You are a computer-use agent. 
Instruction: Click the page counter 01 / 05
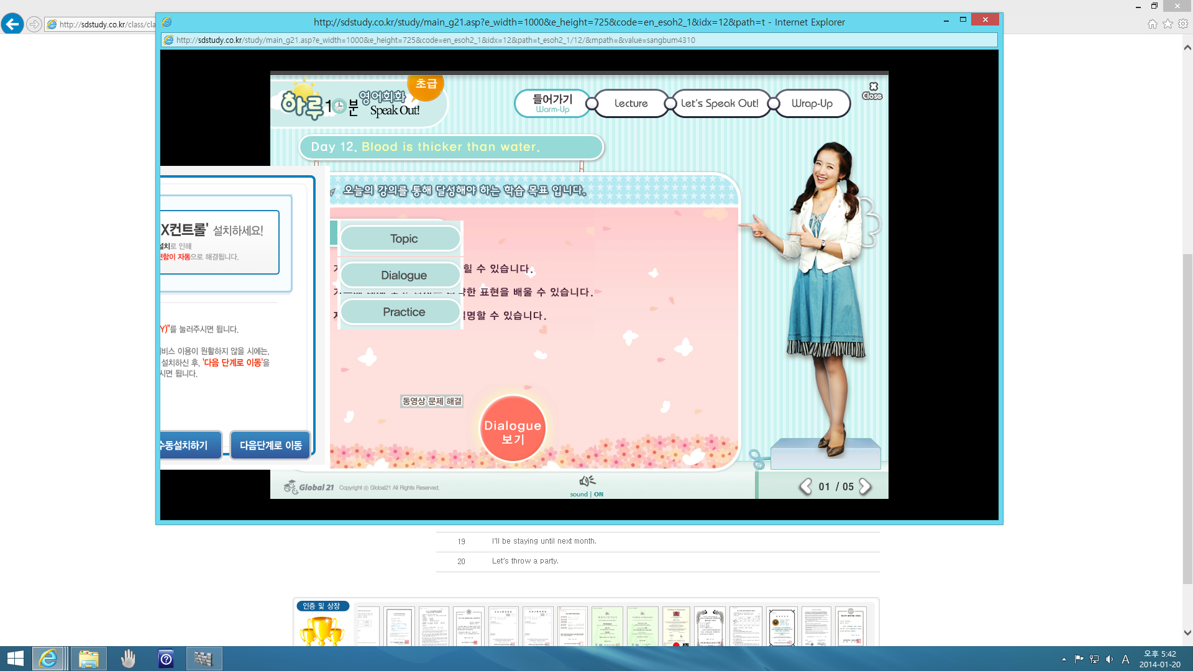pyautogui.click(x=836, y=486)
